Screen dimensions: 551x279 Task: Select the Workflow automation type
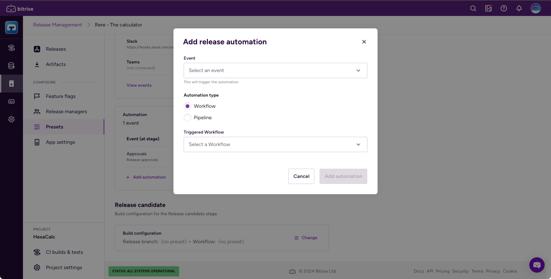(x=187, y=106)
